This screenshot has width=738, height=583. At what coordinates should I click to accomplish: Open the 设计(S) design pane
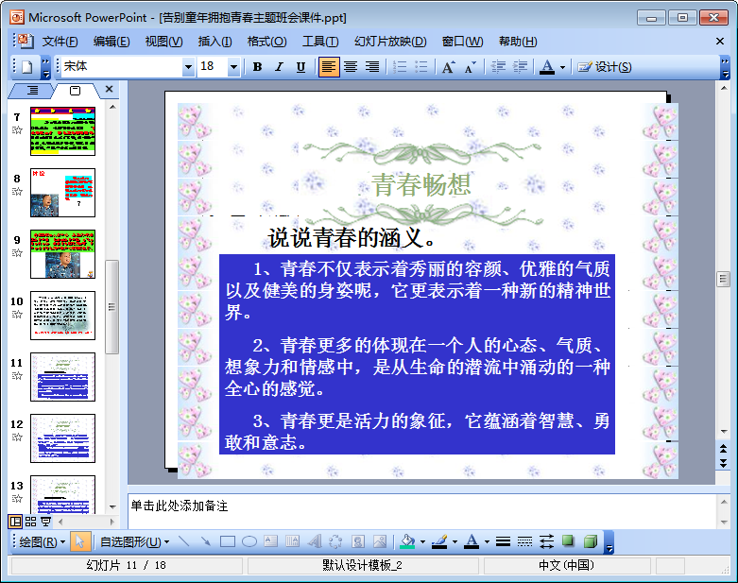pyautogui.click(x=605, y=67)
